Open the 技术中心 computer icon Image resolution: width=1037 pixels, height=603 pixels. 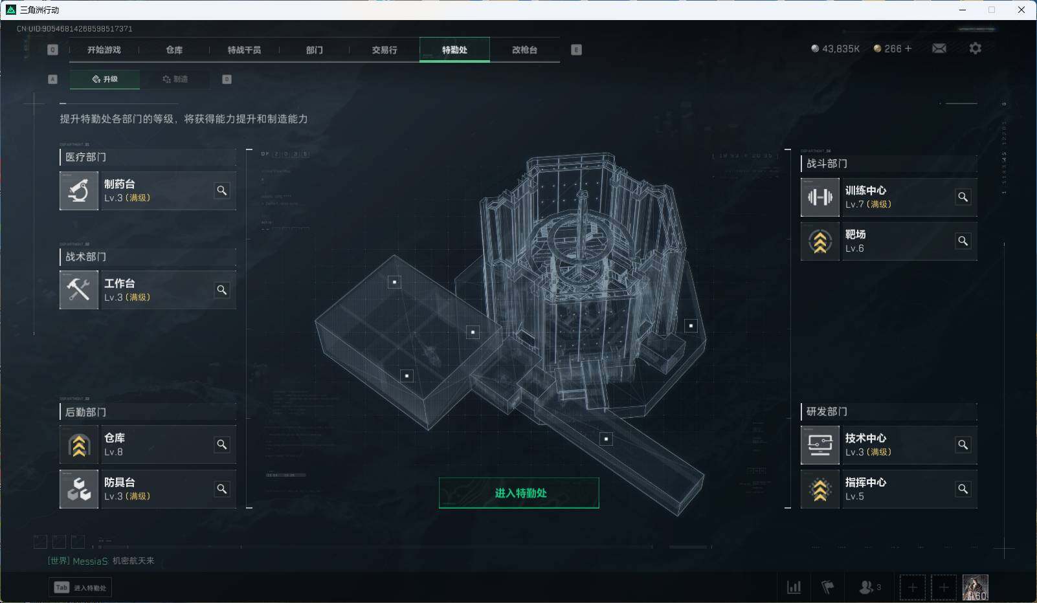820,445
